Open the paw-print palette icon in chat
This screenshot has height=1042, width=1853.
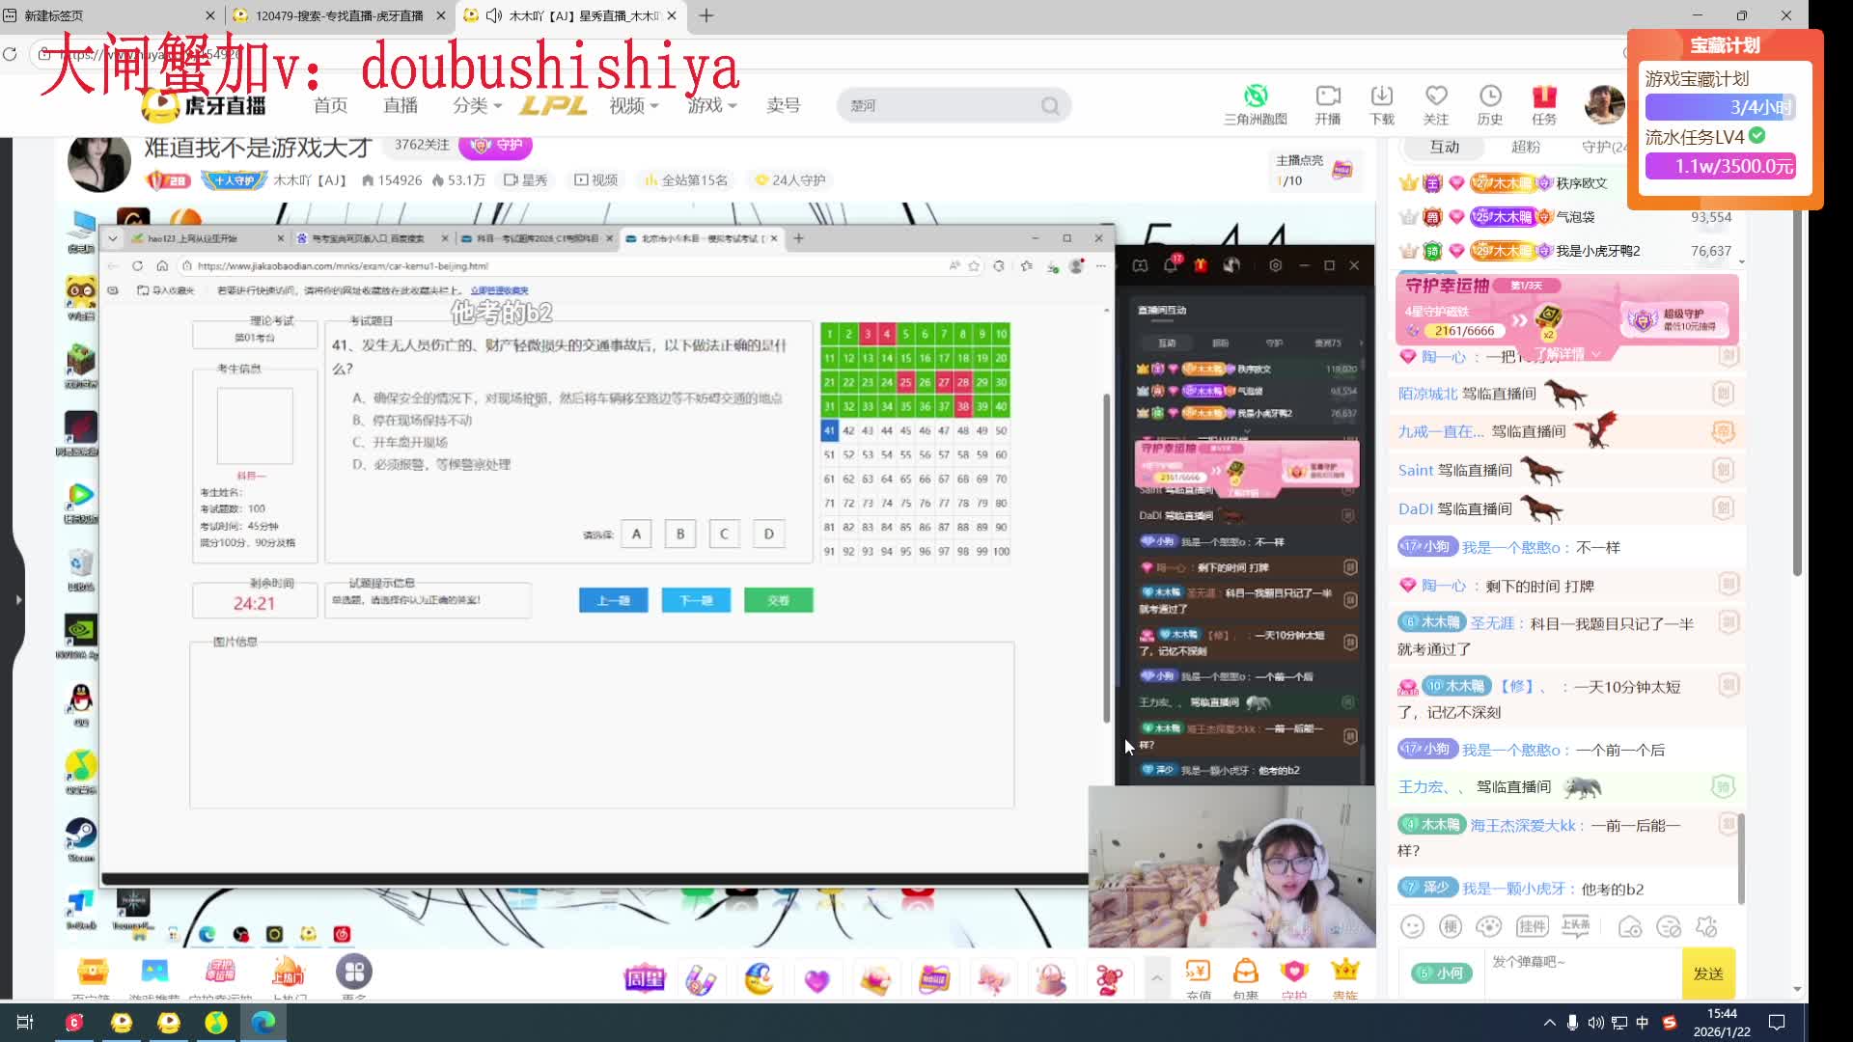pyautogui.click(x=1489, y=927)
